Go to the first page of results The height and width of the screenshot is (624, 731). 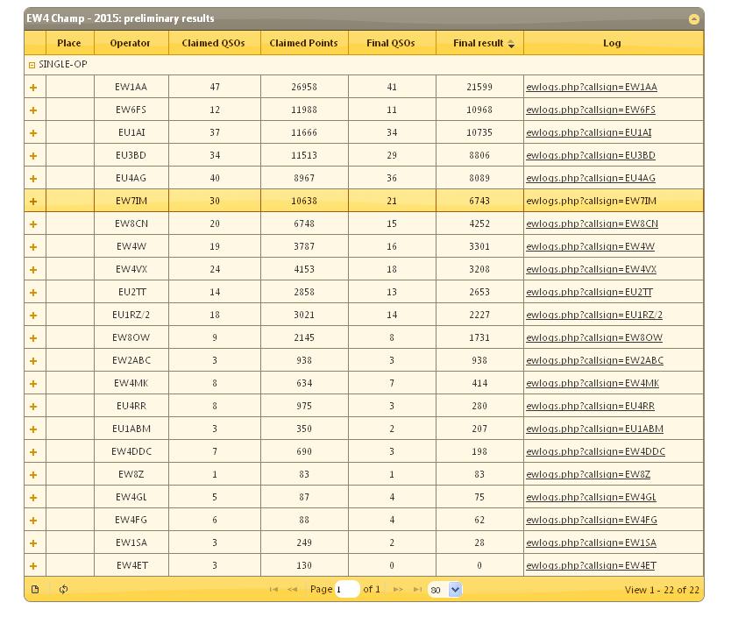(x=273, y=590)
